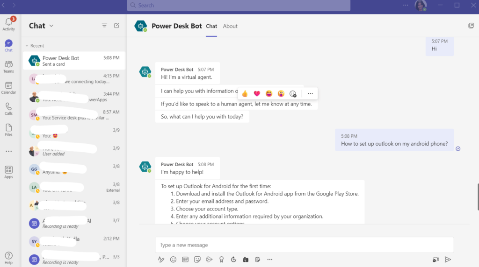Open Settings and more ellipsis in title bar
The height and width of the screenshot is (267, 479).
406,5
